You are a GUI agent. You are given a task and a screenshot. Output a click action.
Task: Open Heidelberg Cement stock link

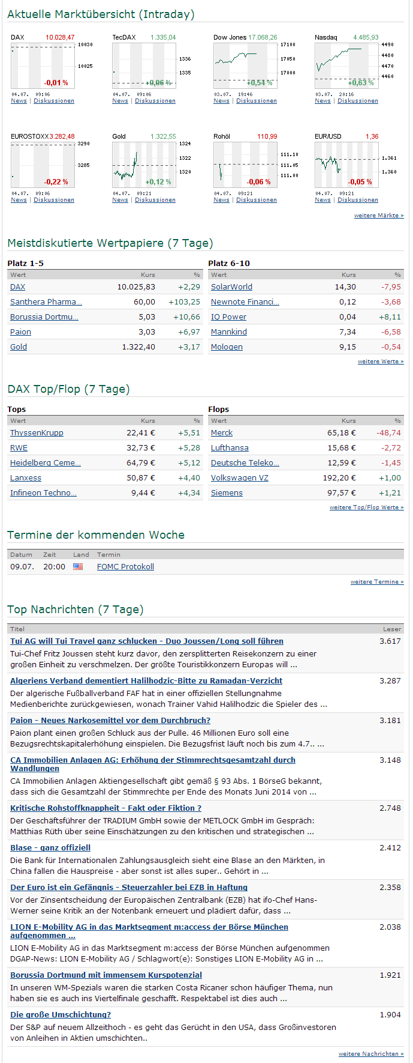pos(46,463)
